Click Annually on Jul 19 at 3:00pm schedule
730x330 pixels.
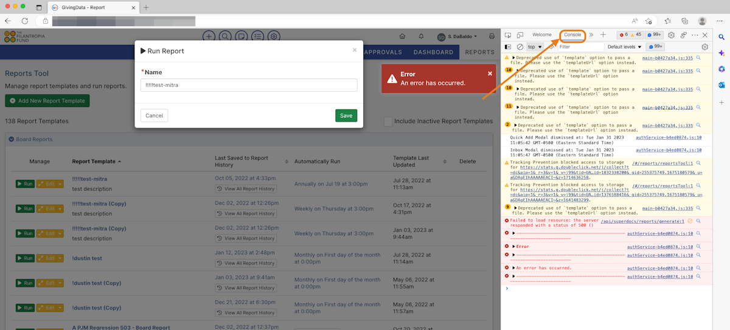[x=331, y=184]
